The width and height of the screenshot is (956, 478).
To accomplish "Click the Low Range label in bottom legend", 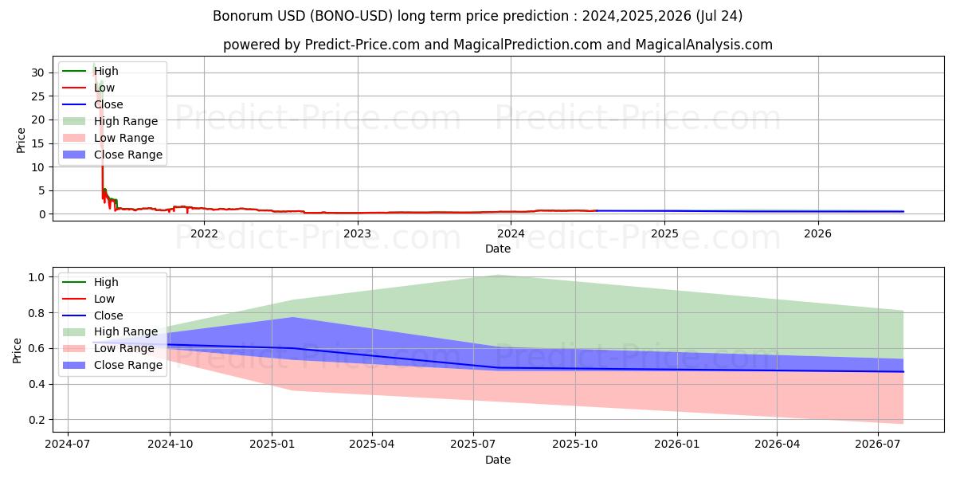I will tap(124, 349).
